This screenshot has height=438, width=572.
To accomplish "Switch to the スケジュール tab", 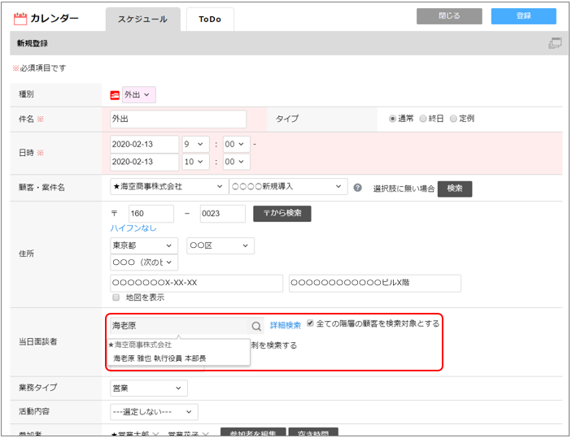I will pyautogui.click(x=142, y=20).
